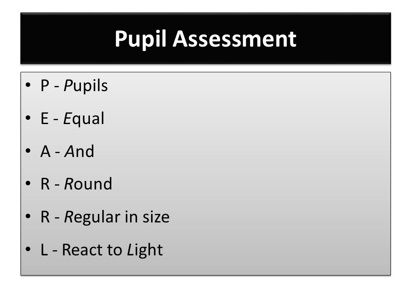Click the bullet before And

[x=28, y=151]
